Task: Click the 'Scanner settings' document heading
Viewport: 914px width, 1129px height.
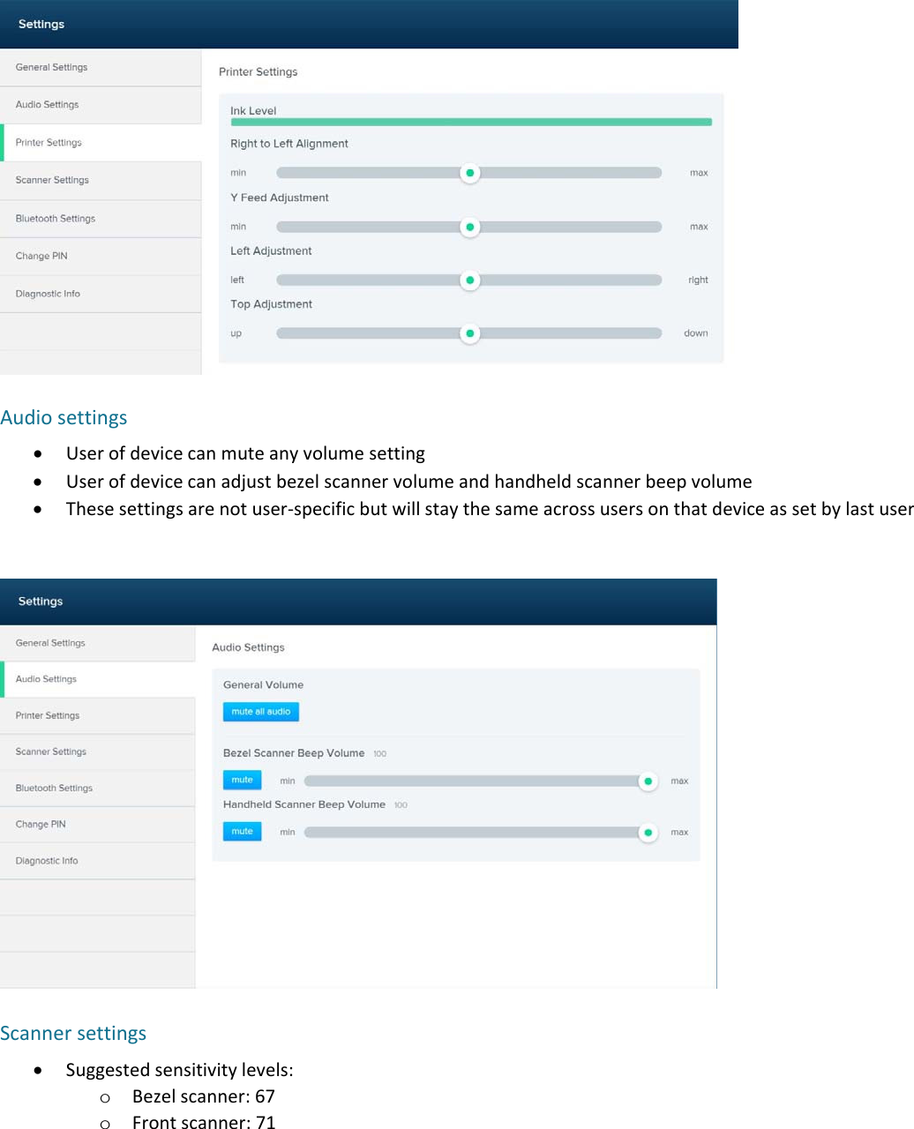Action: pyautogui.click(x=73, y=1033)
